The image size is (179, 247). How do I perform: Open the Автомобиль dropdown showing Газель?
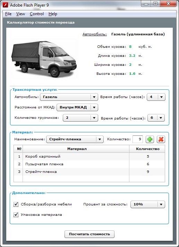click(69, 97)
